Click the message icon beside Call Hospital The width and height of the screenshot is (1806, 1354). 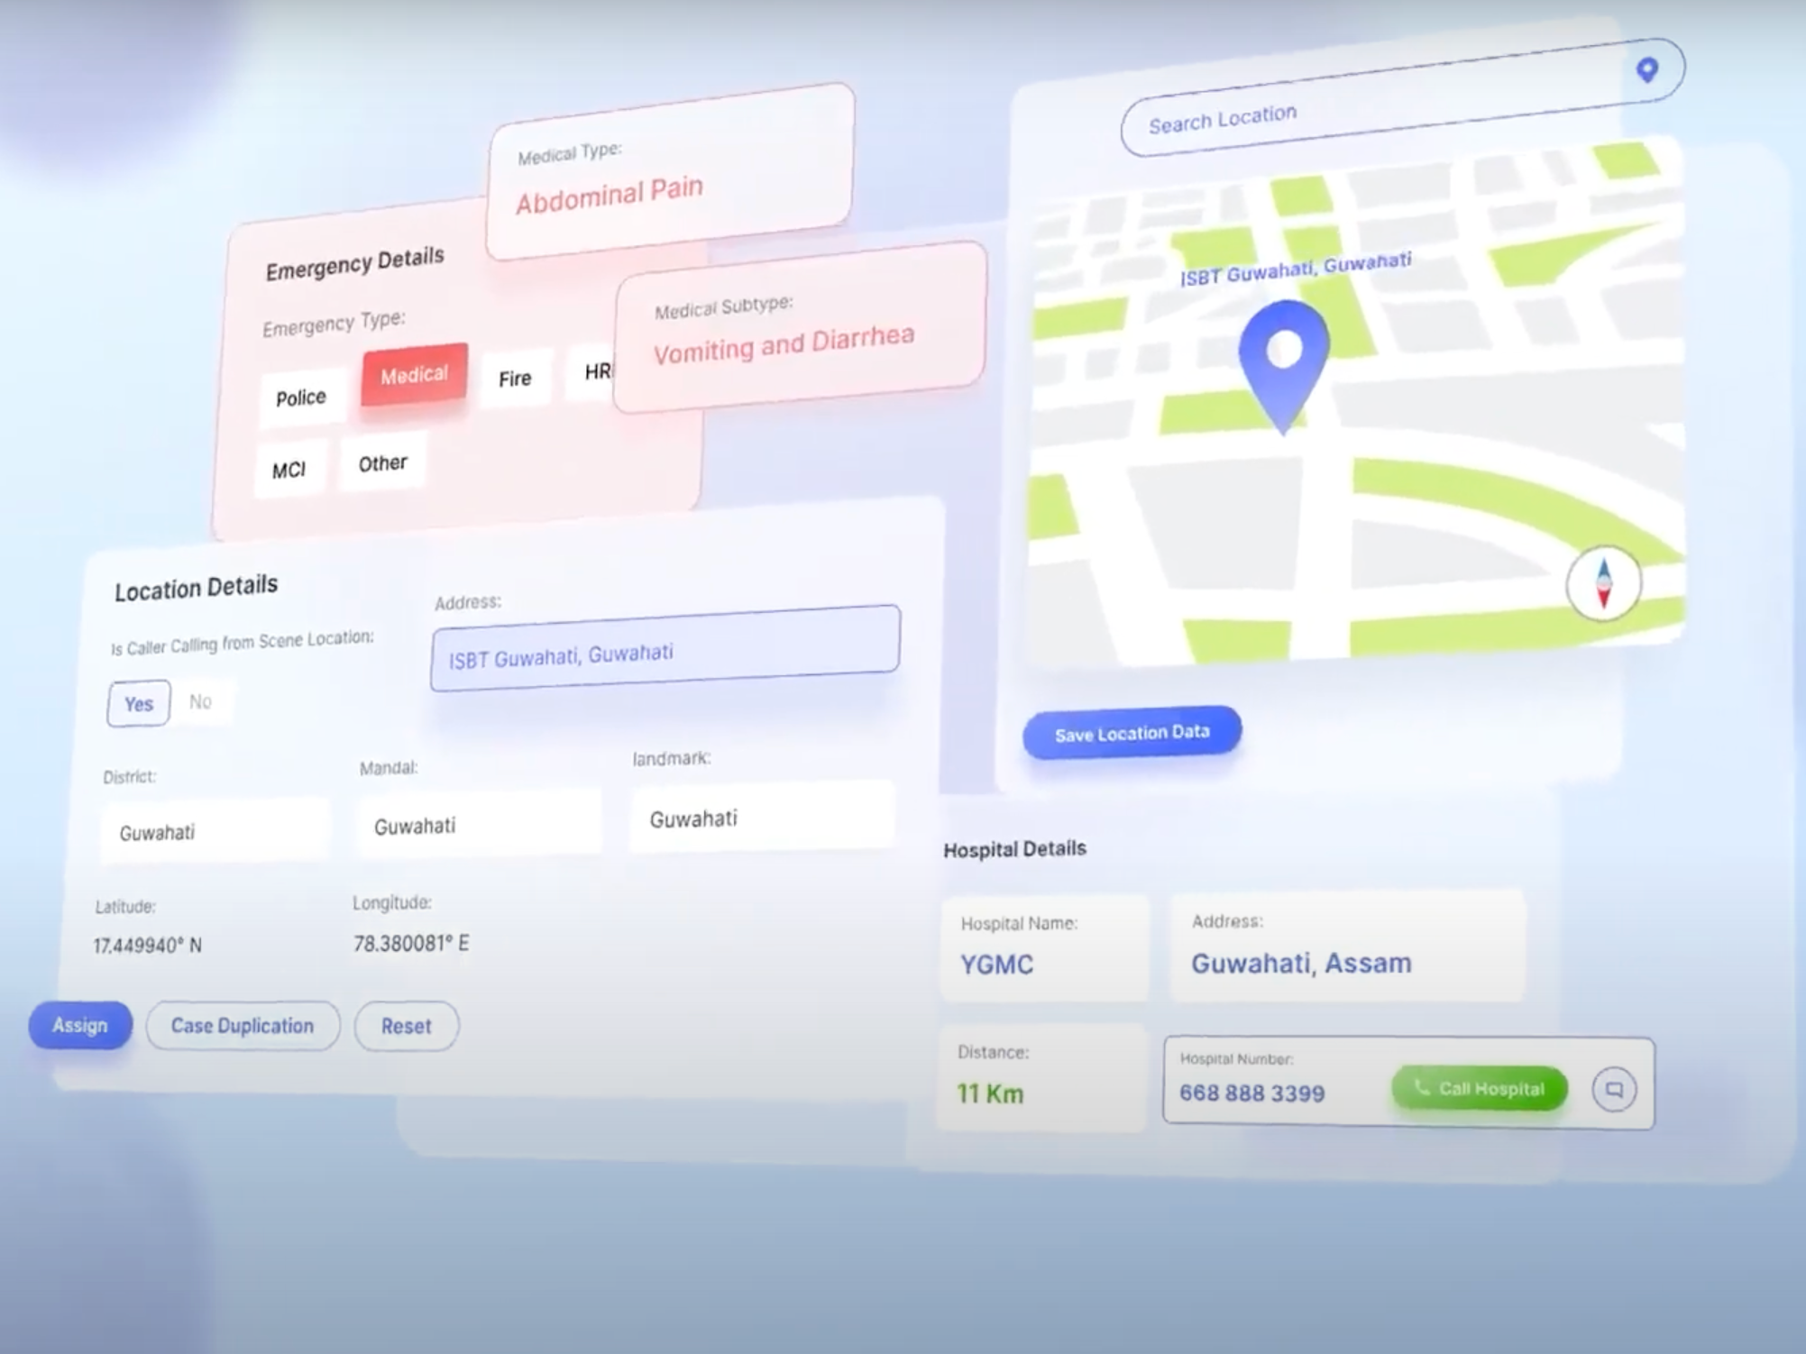coord(1614,1090)
